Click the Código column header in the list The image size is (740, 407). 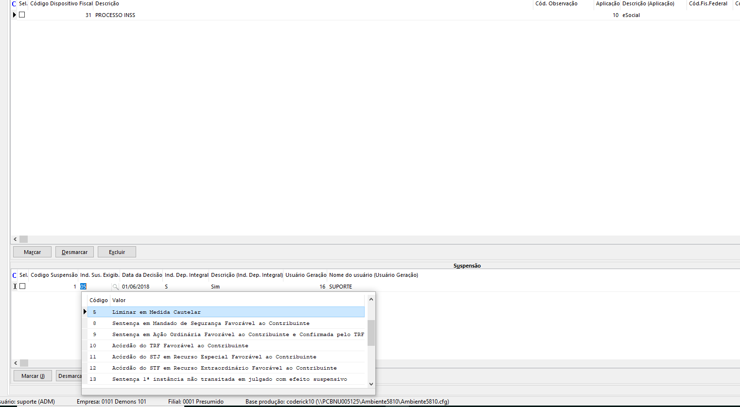pyautogui.click(x=99, y=301)
